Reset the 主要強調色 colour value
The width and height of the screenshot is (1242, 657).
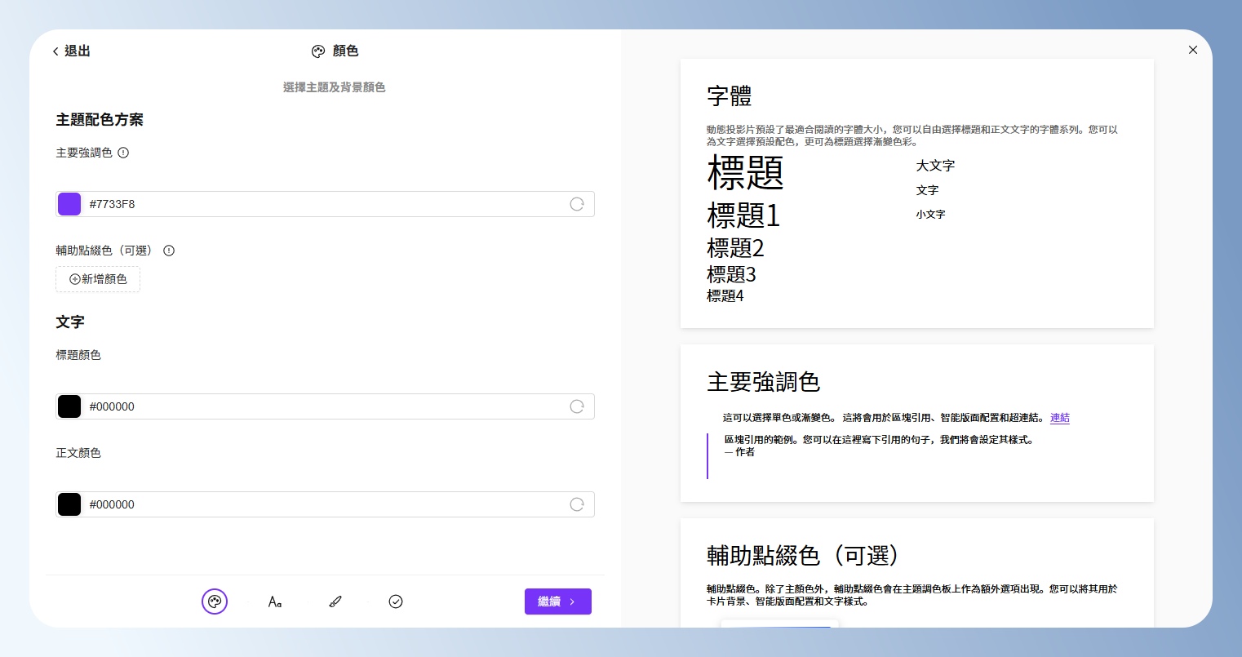577,204
